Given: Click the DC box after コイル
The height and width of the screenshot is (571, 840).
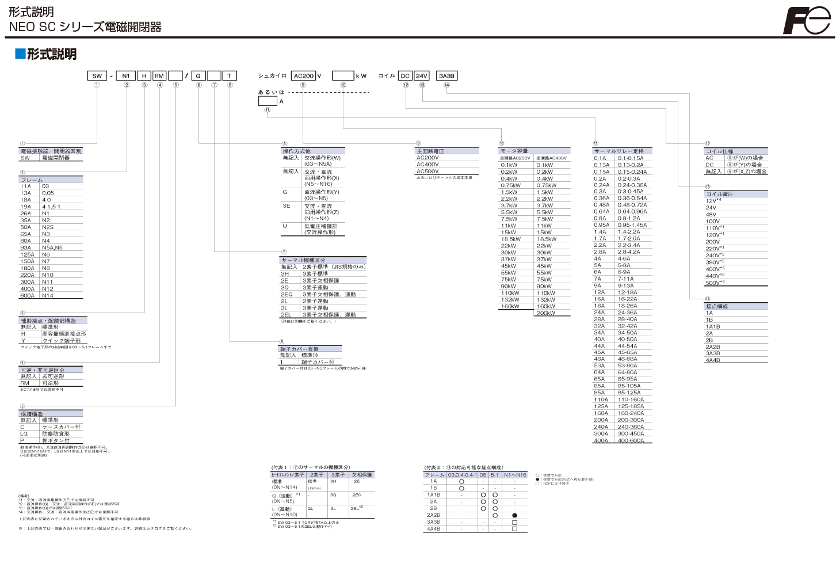Looking at the screenshot, I should pyautogui.click(x=406, y=75).
